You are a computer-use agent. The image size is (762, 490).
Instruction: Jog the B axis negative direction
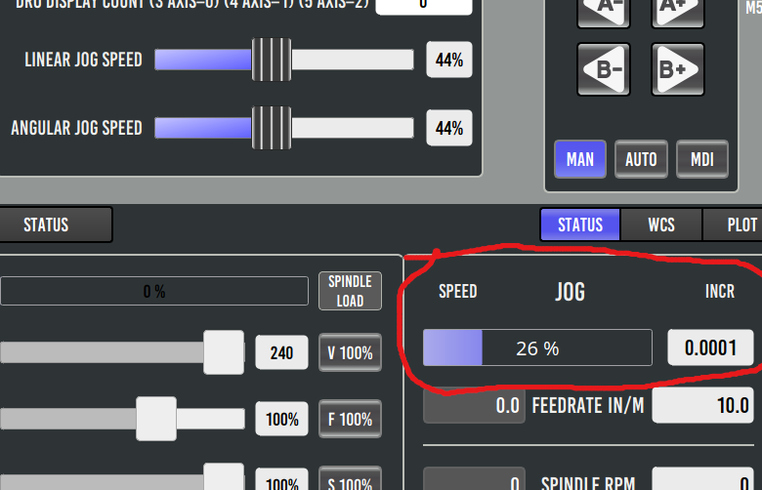[x=603, y=69]
